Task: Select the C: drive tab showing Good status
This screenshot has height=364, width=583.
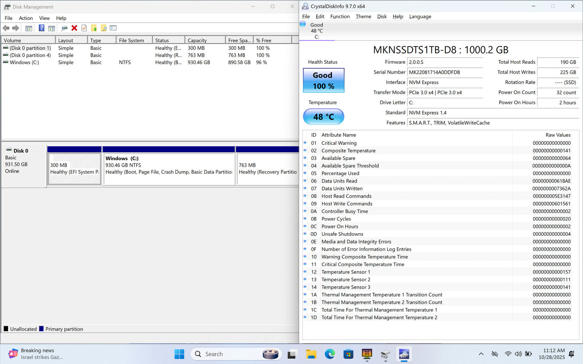Action: (x=316, y=31)
